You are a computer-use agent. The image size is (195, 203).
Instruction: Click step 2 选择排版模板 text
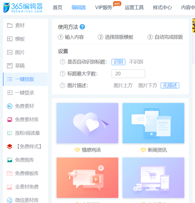119,37
